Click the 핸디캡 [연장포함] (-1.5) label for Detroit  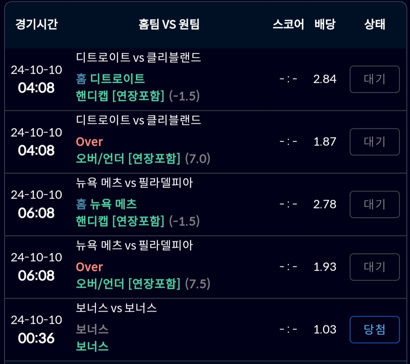[x=138, y=96]
